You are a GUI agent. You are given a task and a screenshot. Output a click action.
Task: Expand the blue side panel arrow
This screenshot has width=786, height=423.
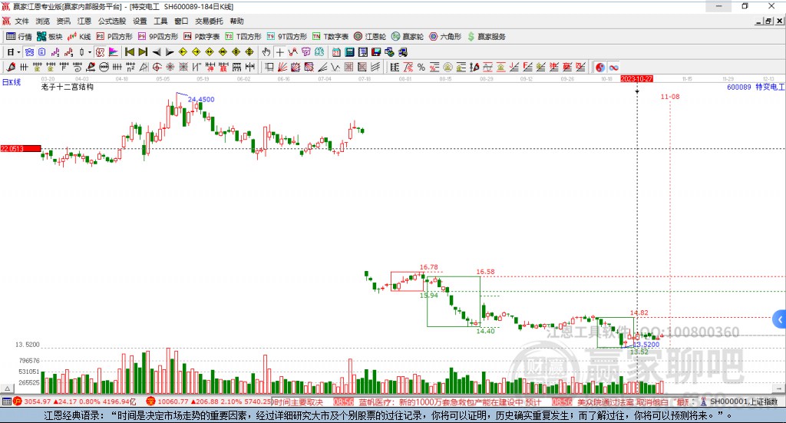[780, 319]
